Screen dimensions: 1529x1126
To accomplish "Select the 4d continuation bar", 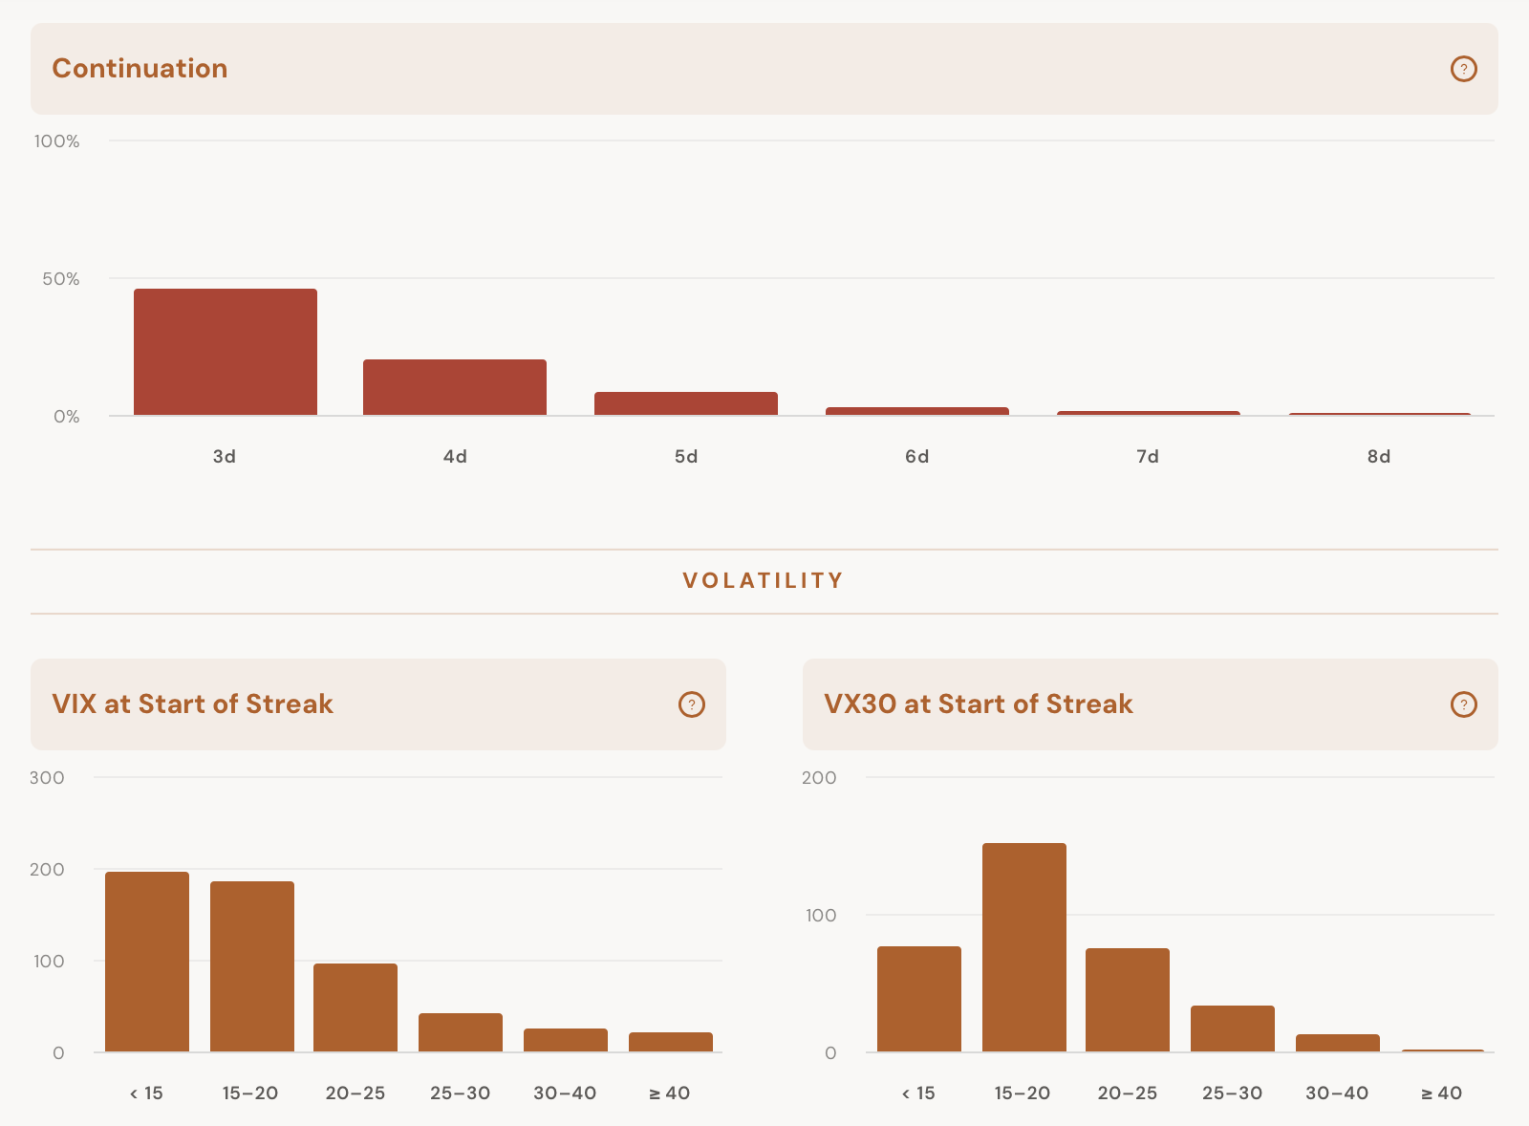I will coord(455,387).
